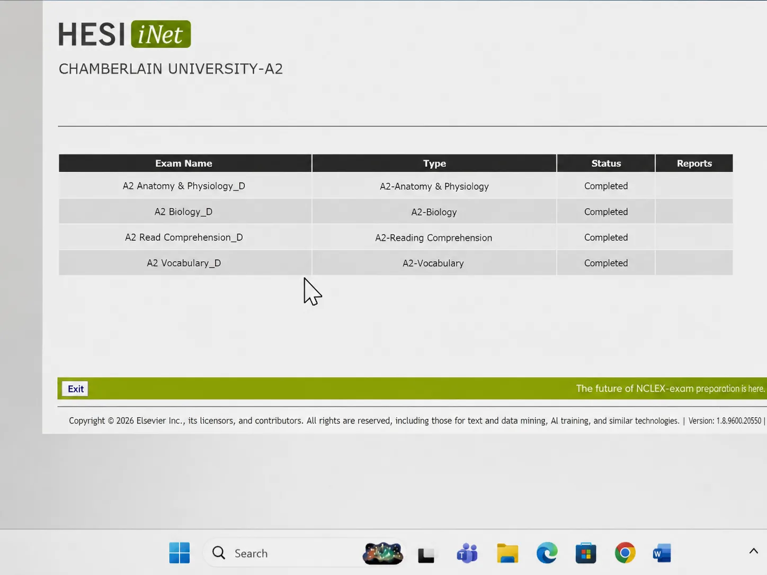This screenshot has height=575, width=767.
Task: Click the Type column header
Action: click(434, 163)
